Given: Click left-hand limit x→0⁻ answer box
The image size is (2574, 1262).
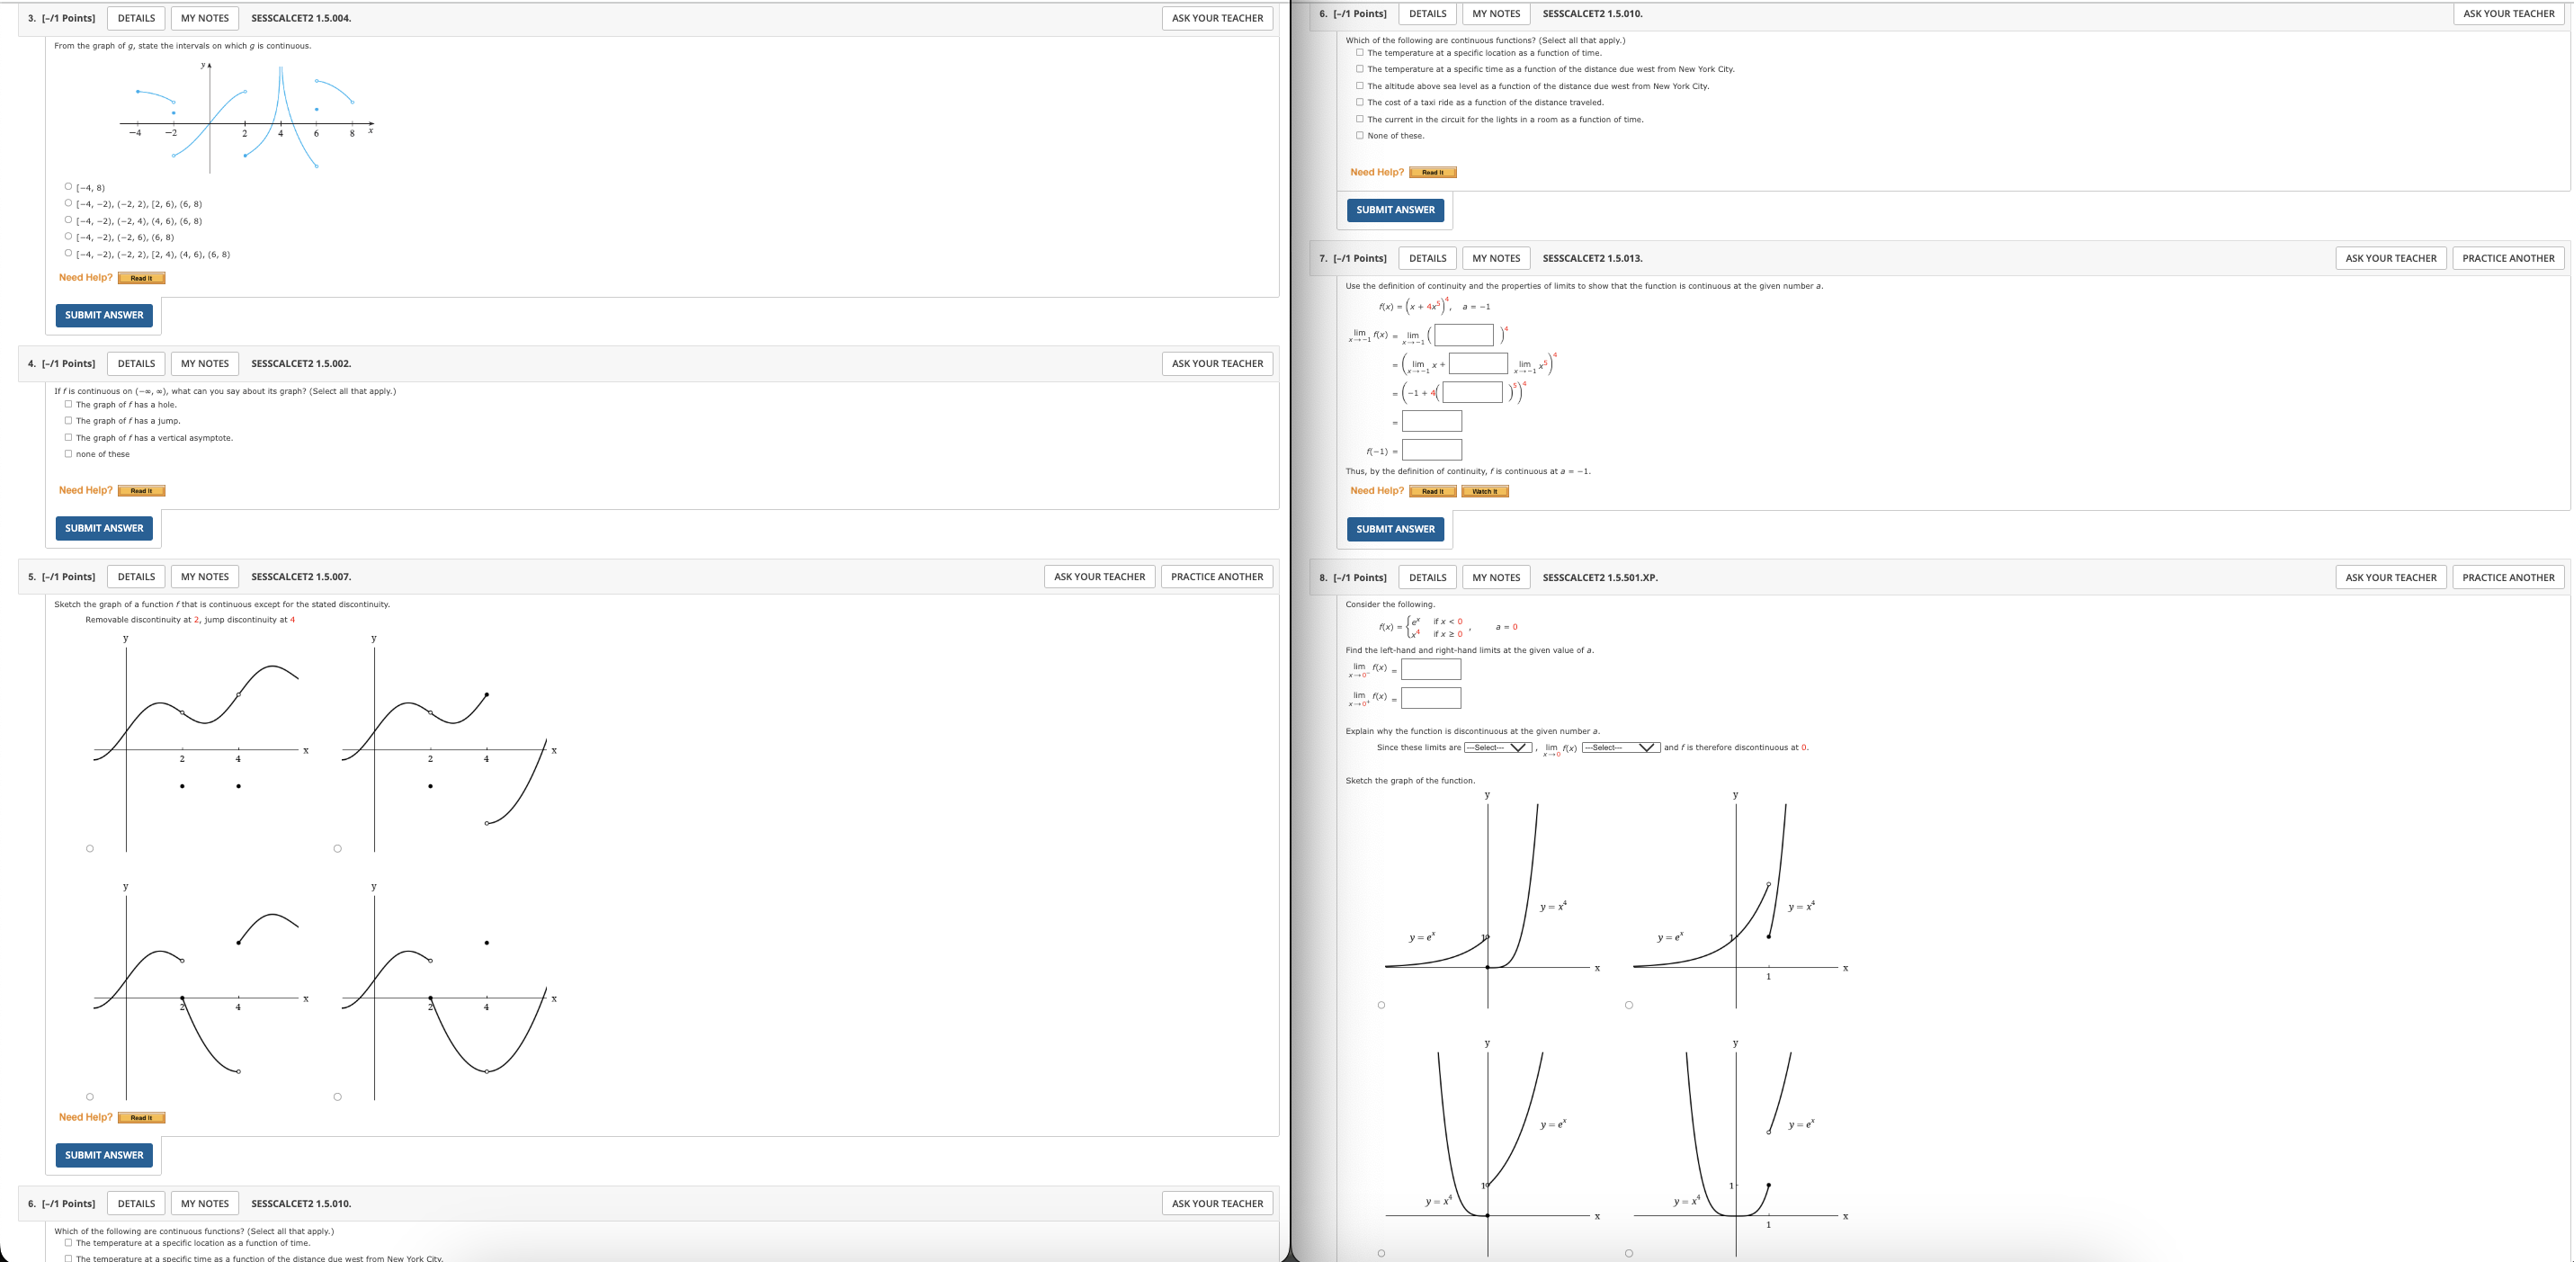Looking at the screenshot, I should pos(1431,669).
